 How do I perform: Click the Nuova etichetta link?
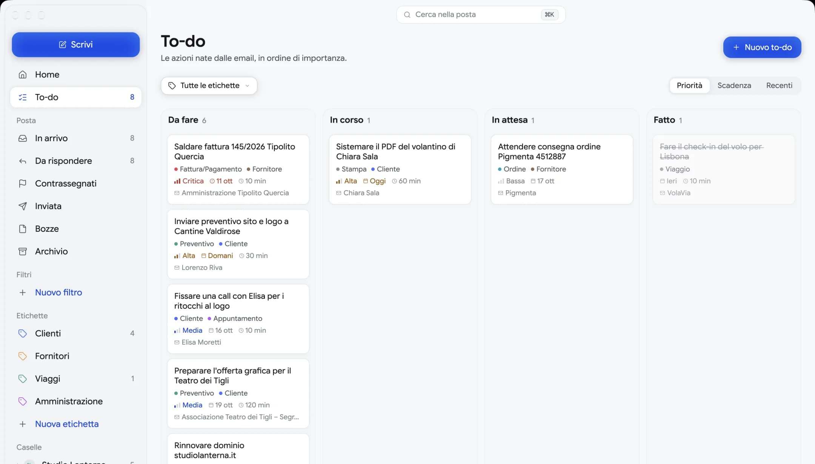[x=67, y=424]
